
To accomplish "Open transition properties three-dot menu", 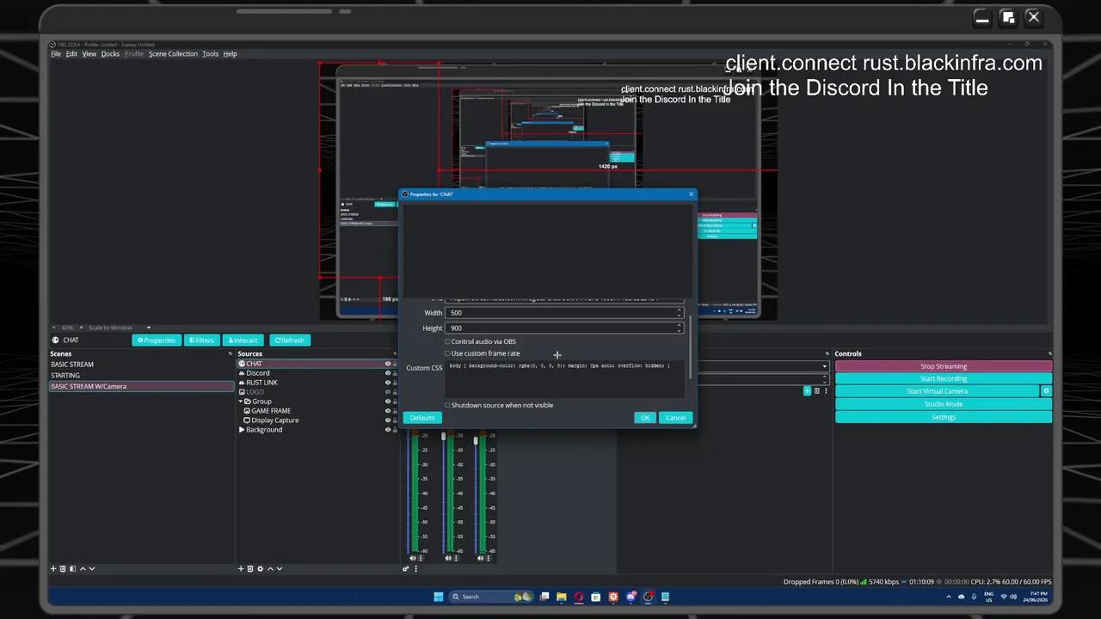I will click(825, 391).
